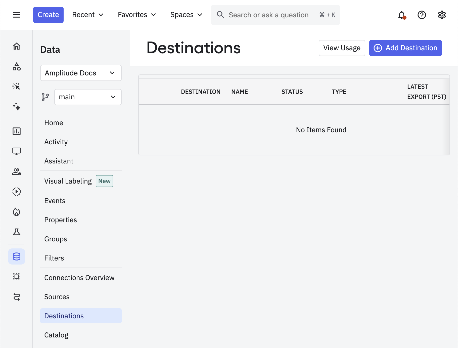Select the cohorts users icon in the sidebar

click(x=16, y=172)
